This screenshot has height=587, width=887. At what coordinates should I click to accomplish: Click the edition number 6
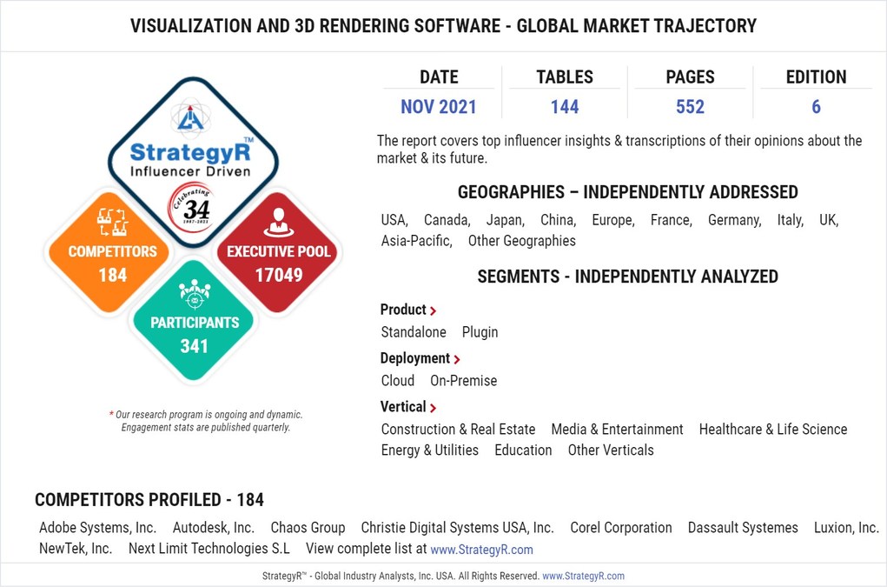816,106
